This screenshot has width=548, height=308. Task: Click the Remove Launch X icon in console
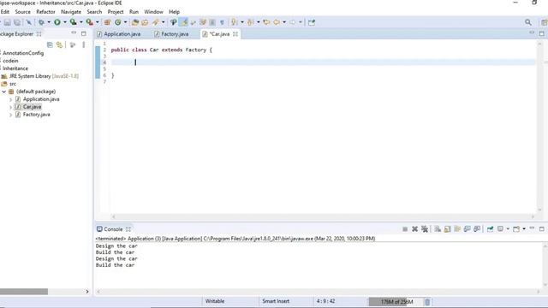[x=414, y=229]
